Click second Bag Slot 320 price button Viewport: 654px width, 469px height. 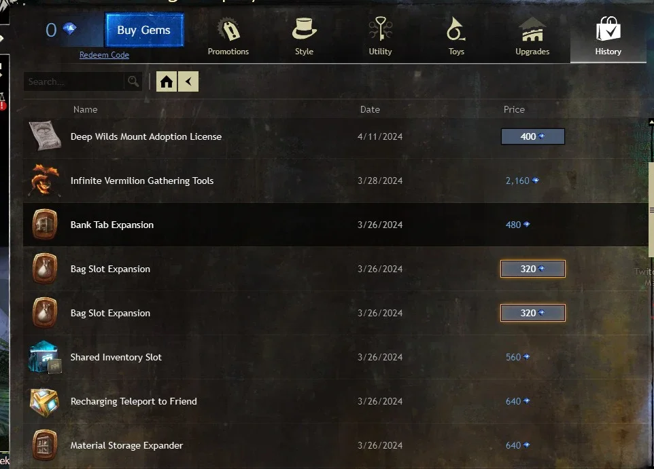click(532, 313)
